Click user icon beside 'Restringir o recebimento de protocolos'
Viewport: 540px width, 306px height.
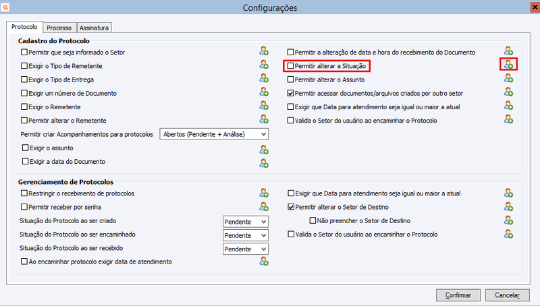(x=264, y=193)
